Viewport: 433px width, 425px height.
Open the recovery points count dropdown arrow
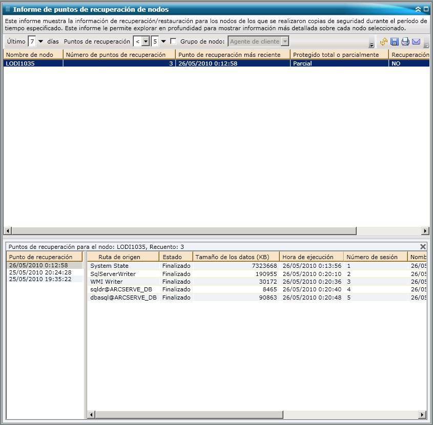(x=163, y=41)
